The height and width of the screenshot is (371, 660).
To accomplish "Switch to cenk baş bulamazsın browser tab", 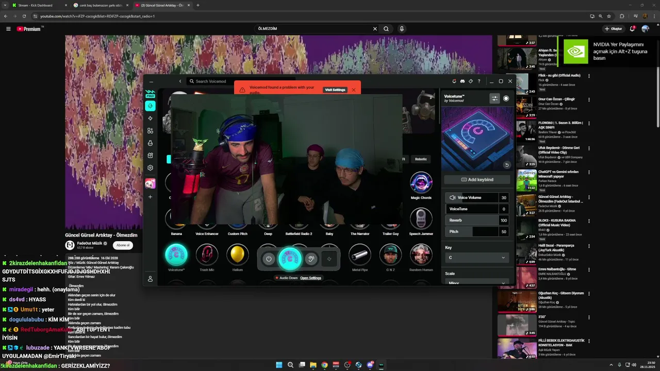I will (x=100, y=5).
